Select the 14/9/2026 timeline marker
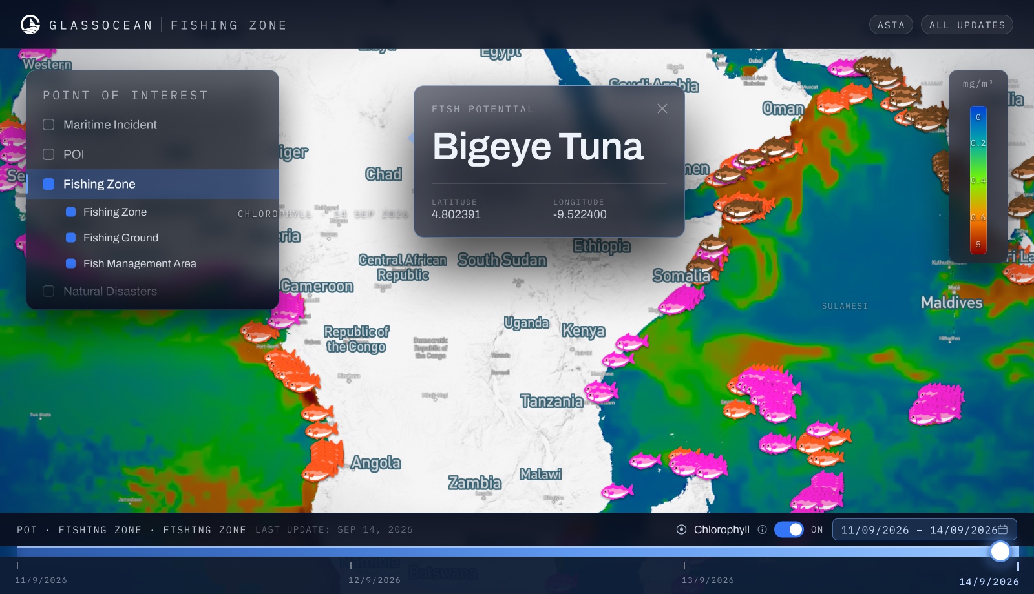Viewport: 1034px width, 594px height. coord(989,582)
